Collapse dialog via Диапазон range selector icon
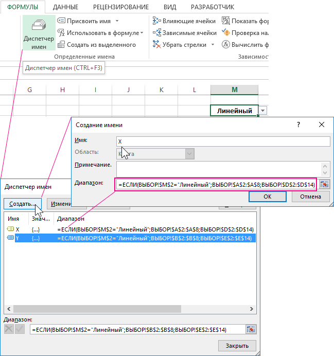This screenshot has width=334, height=356. tap(324, 184)
